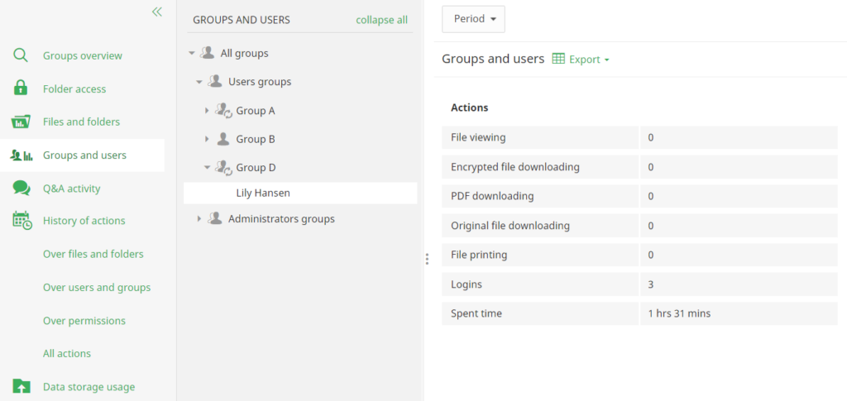The height and width of the screenshot is (401, 847).
Task: Open the Period dropdown
Action: [473, 19]
